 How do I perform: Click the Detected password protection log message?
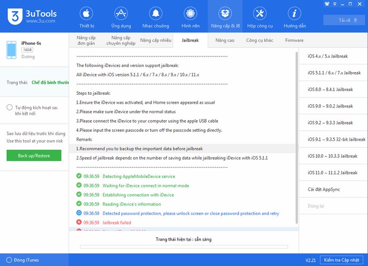coord(190,213)
